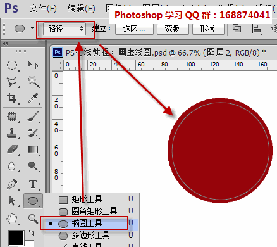Viewport: 277px width, 247px height.
Task: Select the Move tool
Action: 33,65
